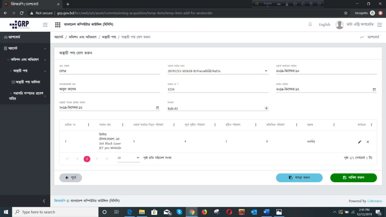Click the pencil edit icon in table row
Screen dimensions: 386x217
359,142
